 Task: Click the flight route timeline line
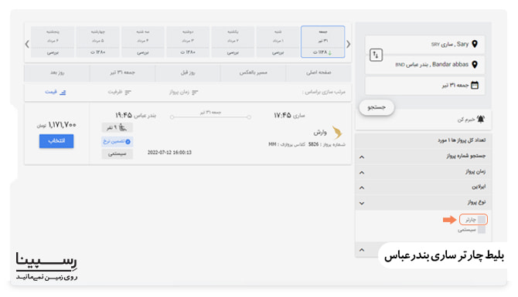pyautogui.click(x=210, y=116)
